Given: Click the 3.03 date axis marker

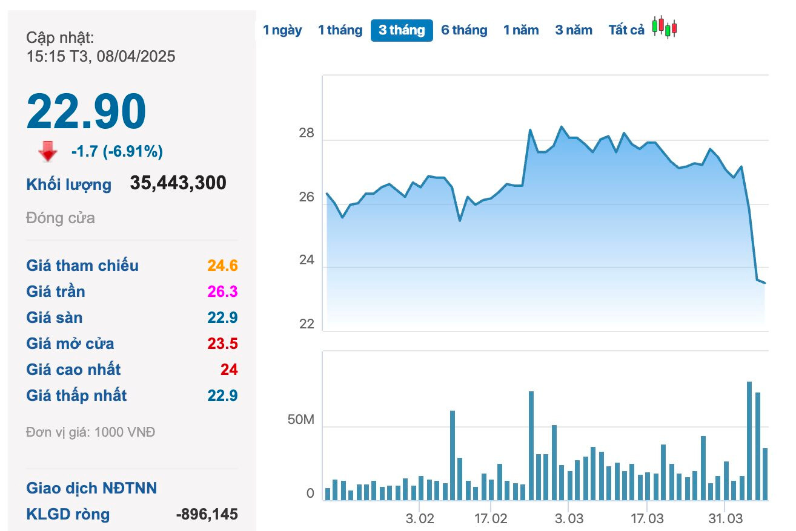Looking at the screenshot, I should [569, 518].
